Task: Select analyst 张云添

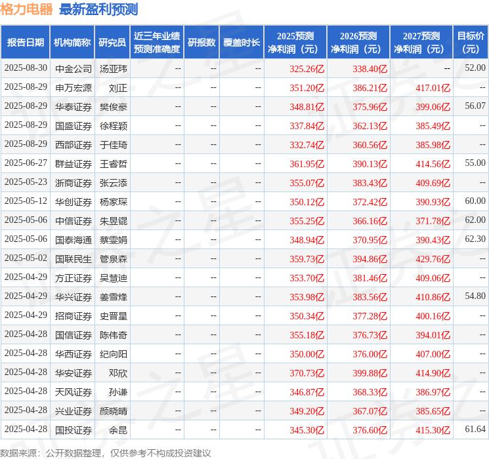Action: [113, 183]
